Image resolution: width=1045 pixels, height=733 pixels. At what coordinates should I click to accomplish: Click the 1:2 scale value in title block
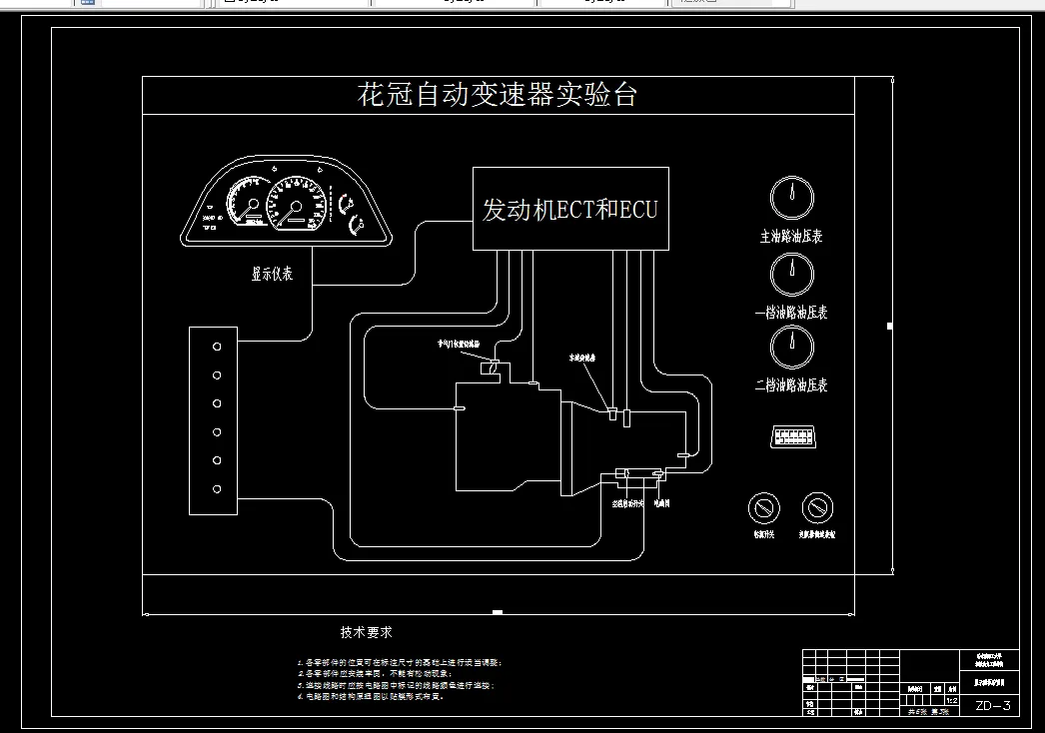(950, 701)
